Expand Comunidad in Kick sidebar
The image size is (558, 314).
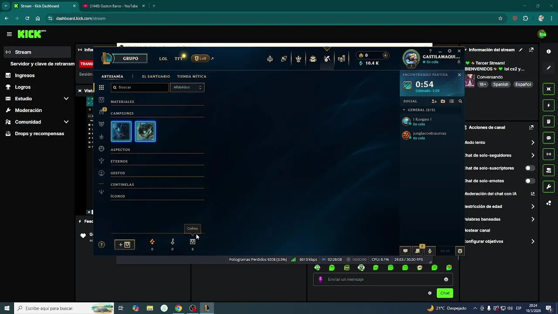pos(66,122)
